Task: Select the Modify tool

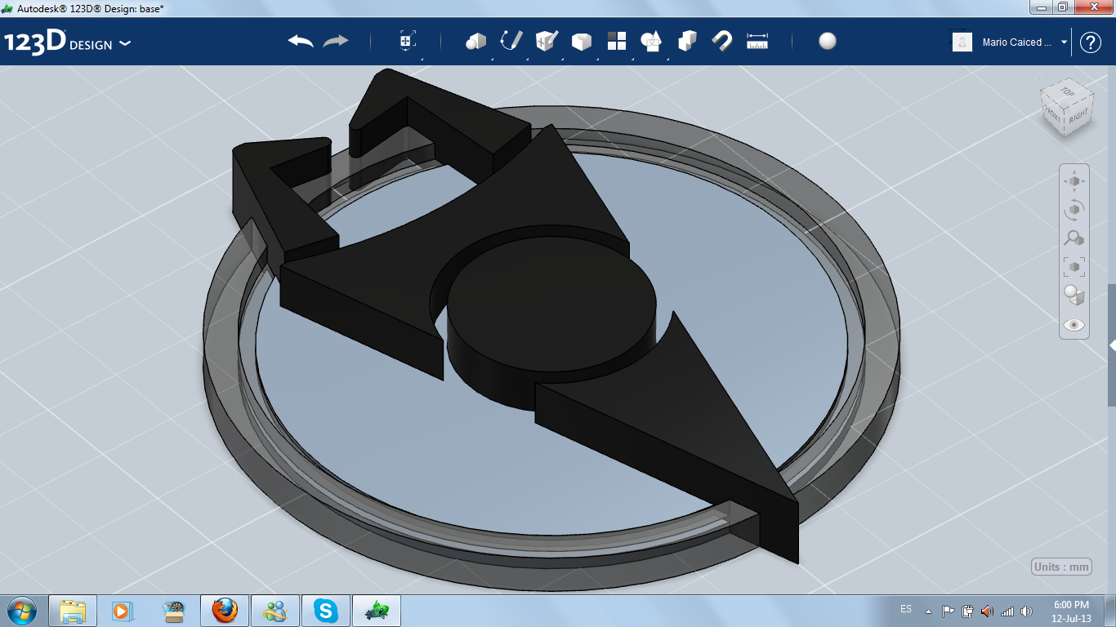Action: [x=582, y=42]
